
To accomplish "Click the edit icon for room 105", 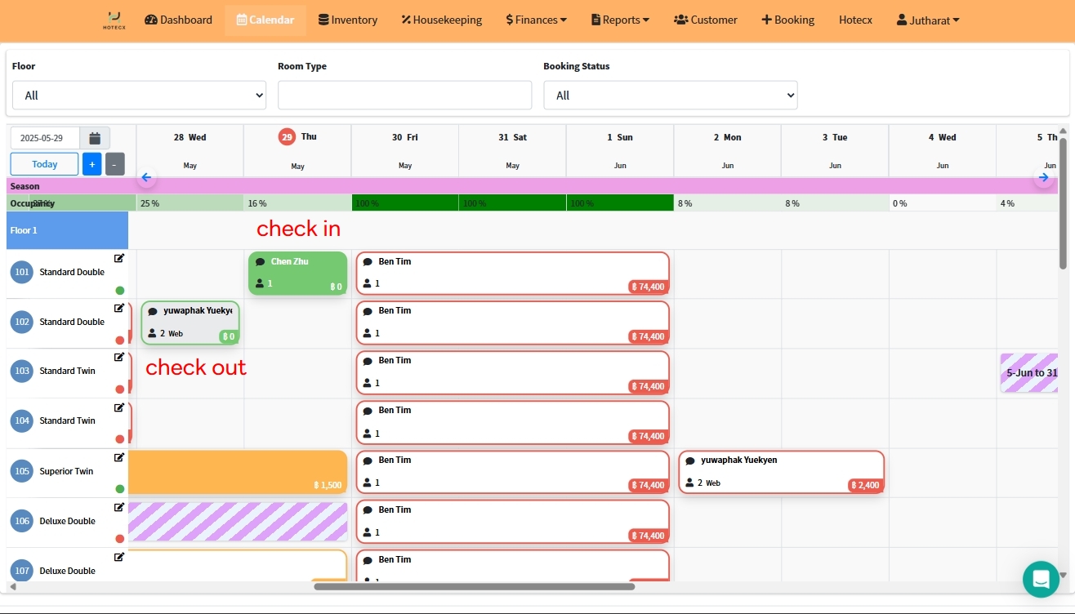I will (119, 457).
